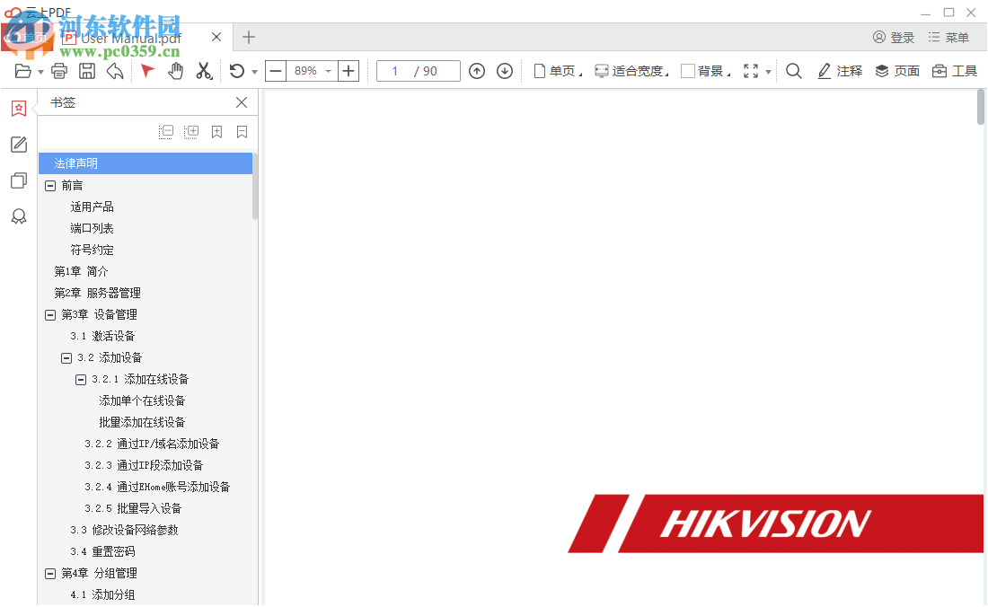Zoom in using the plus button
Image resolution: width=988 pixels, height=607 pixels.
348,71
